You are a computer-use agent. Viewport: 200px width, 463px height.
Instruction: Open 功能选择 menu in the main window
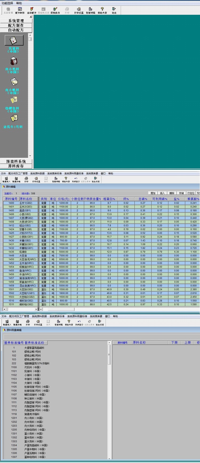tap(7, 3)
